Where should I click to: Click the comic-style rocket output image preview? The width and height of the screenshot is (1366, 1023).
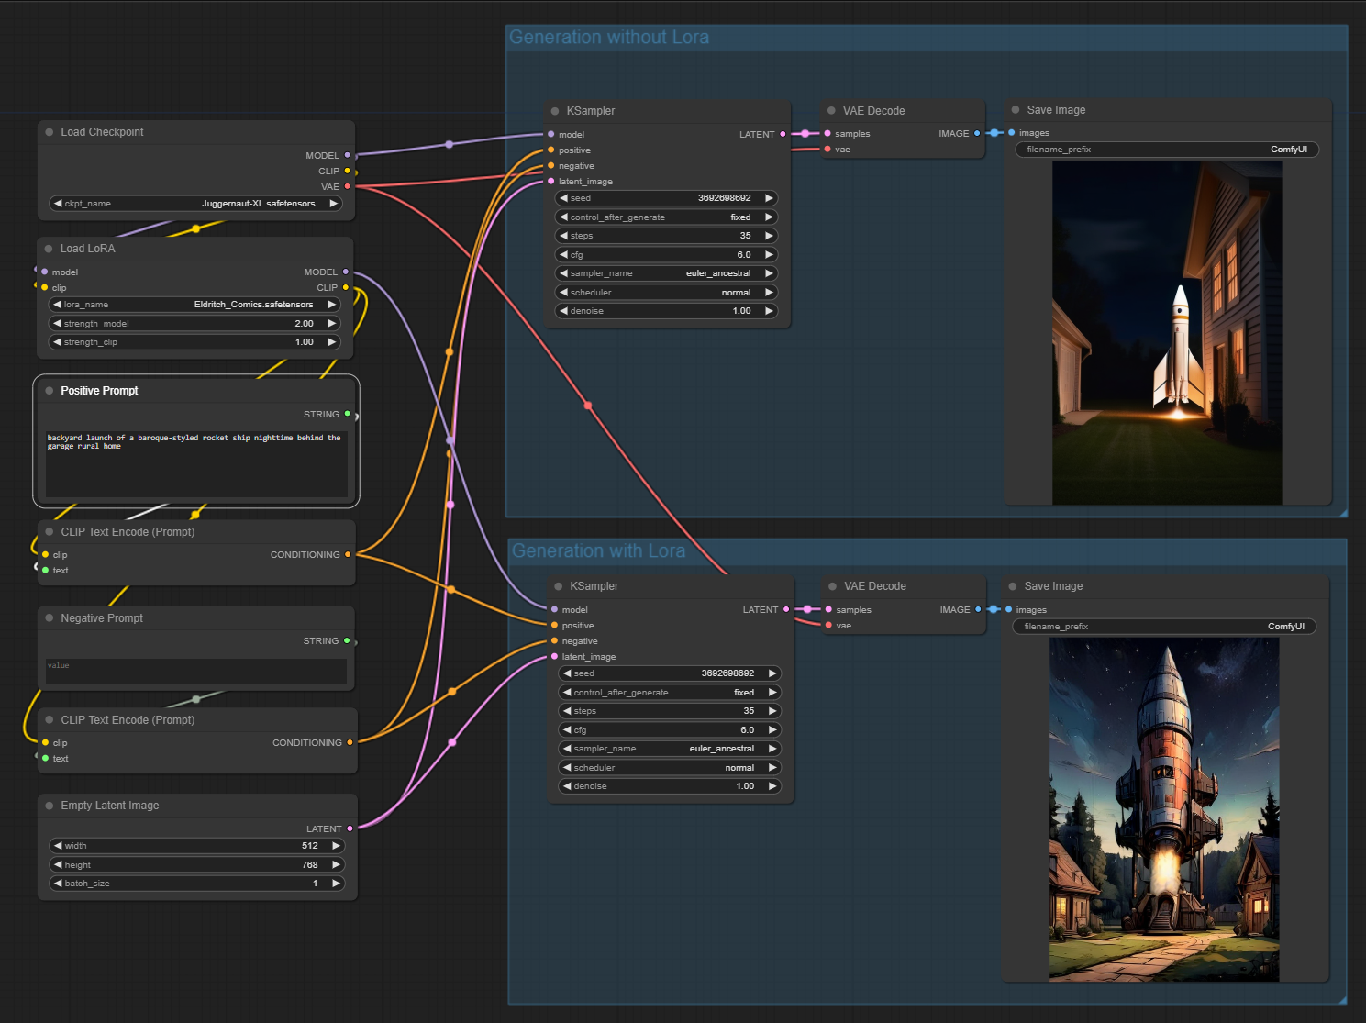coord(1164,809)
